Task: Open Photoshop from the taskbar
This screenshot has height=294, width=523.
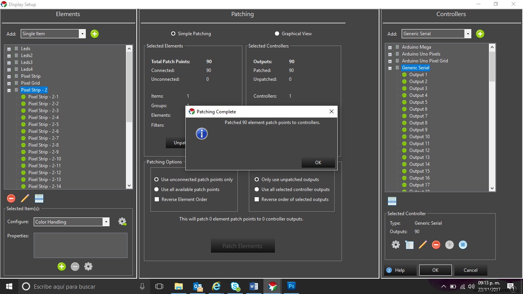Action: point(291,286)
